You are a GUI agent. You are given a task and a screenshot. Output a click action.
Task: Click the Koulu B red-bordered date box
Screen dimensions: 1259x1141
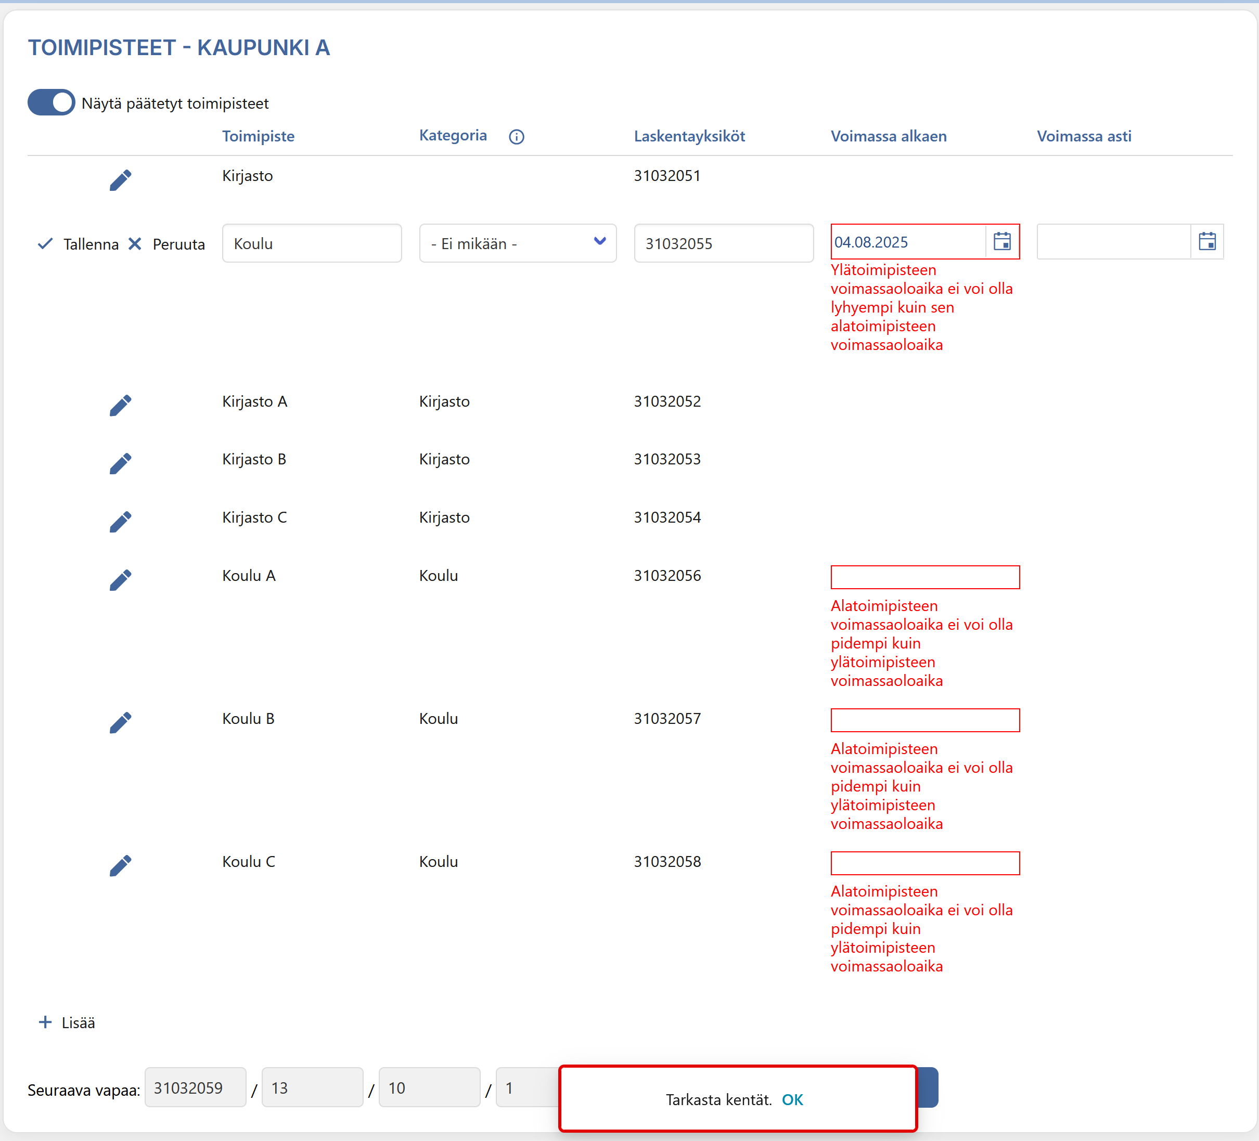click(925, 720)
